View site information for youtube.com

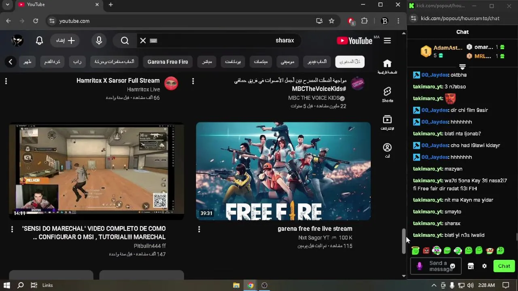52,21
